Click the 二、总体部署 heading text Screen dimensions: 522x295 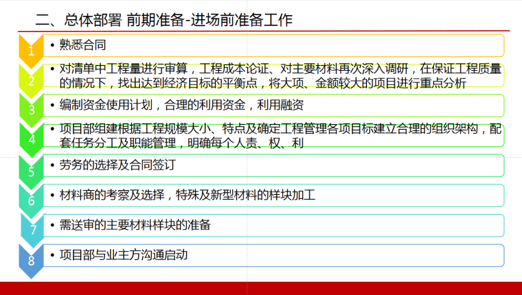point(79,19)
